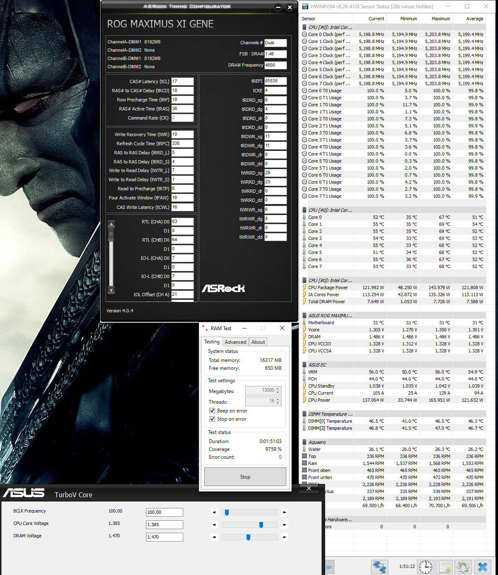
Task: Click the Timing Configurator vertical scrollbar thumb
Action: pos(111,235)
